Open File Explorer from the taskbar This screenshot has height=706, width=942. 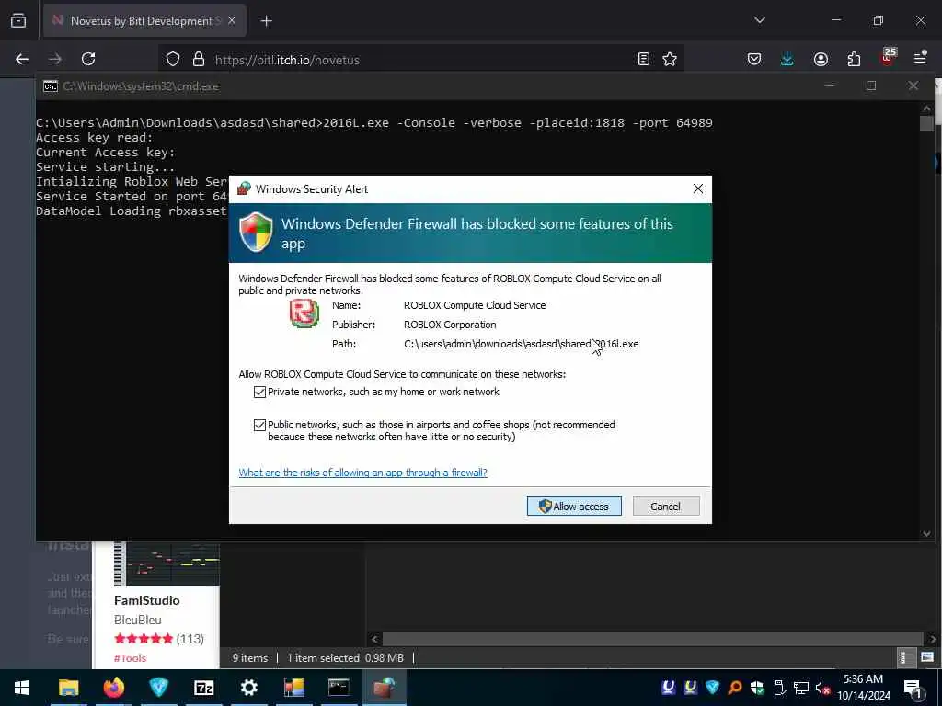click(68, 688)
